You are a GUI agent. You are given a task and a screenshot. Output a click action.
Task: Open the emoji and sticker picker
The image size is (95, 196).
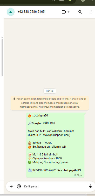coord(19,186)
